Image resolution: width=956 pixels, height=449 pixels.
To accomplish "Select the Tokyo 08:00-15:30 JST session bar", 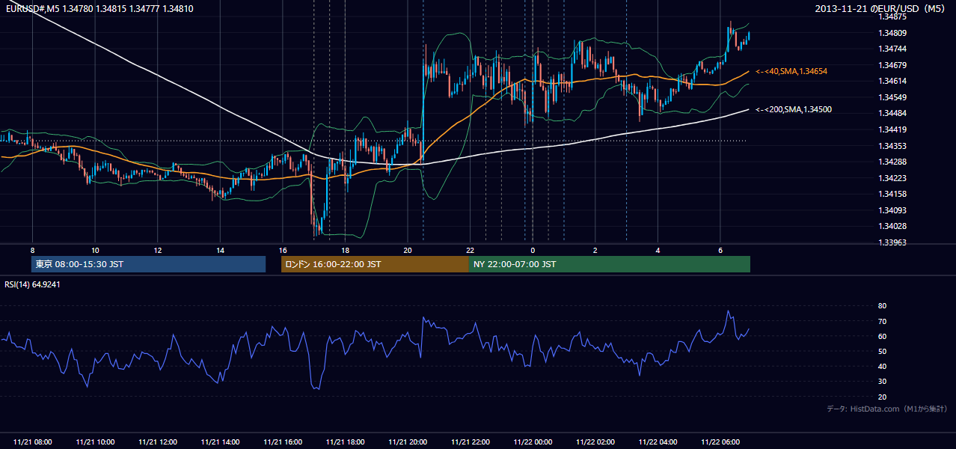I will point(148,264).
